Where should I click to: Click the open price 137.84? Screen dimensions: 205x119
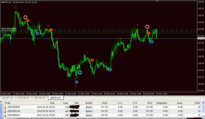[104, 111]
